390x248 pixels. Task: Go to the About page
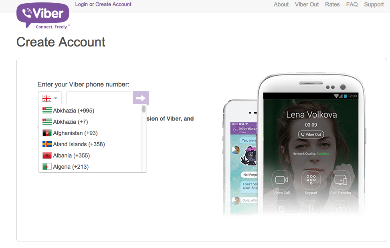(281, 4)
